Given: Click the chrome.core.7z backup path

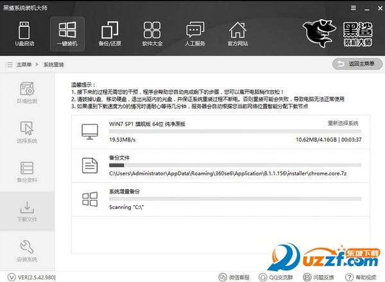Looking at the screenshot, I should pyautogui.click(x=228, y=174).
